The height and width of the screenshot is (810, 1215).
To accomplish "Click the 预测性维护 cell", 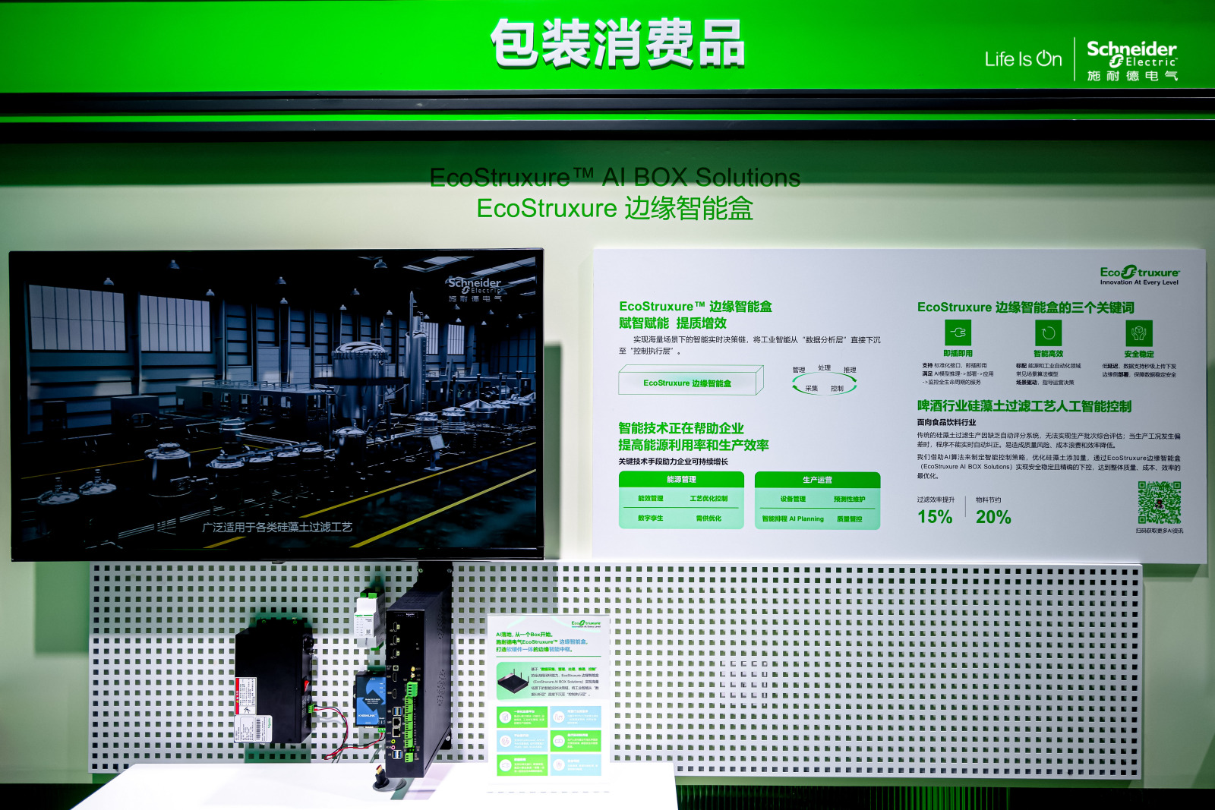I will coord(849,500).
